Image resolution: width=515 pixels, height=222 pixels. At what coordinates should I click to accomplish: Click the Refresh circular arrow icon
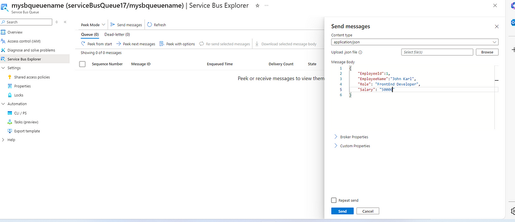(149, 25)
